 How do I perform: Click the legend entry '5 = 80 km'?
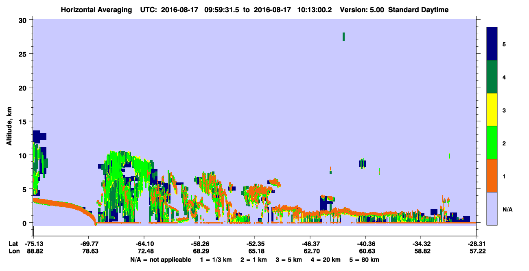(x=365, y=260)
